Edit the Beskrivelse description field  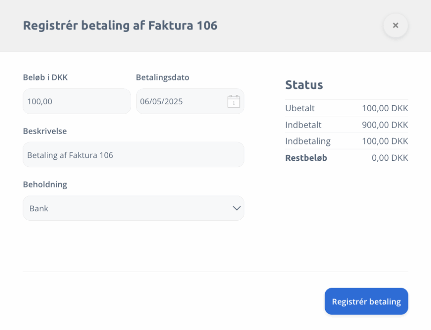coord(134,155)
